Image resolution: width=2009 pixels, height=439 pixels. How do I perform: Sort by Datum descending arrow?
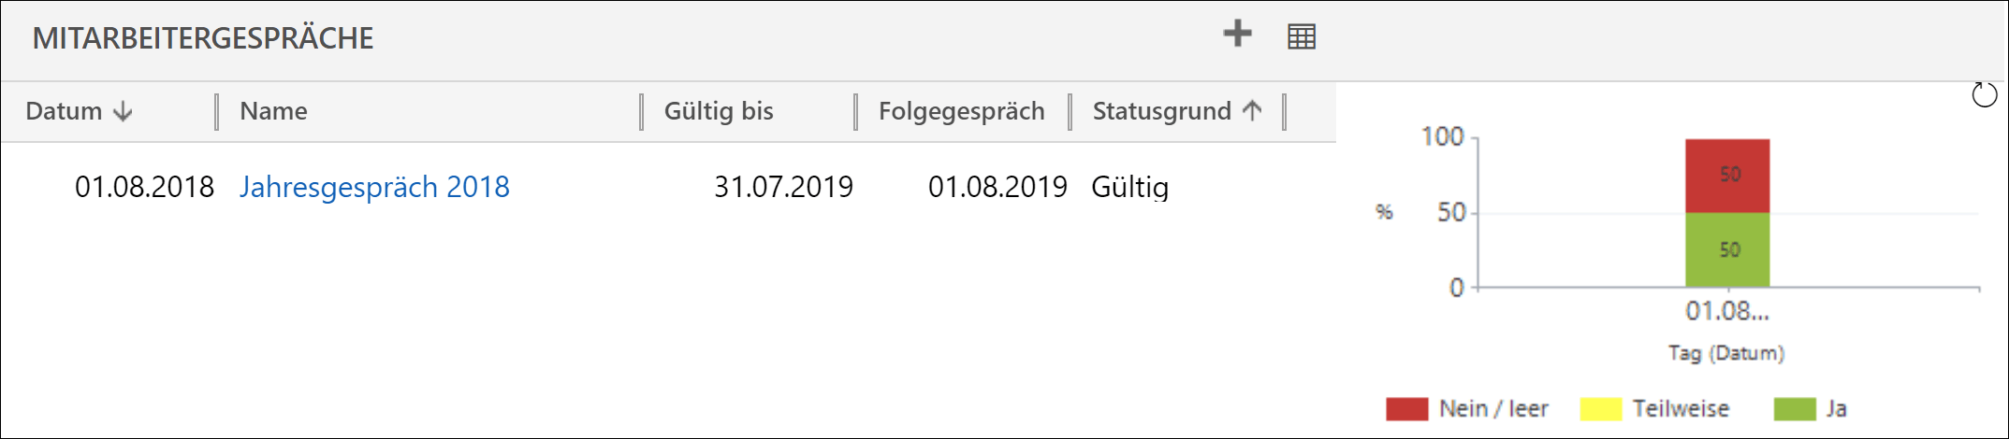pos(123,111)
